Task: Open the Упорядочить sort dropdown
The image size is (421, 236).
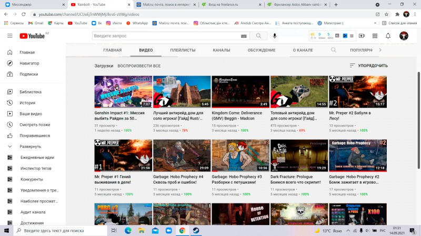Action: (x=369, y=66)
